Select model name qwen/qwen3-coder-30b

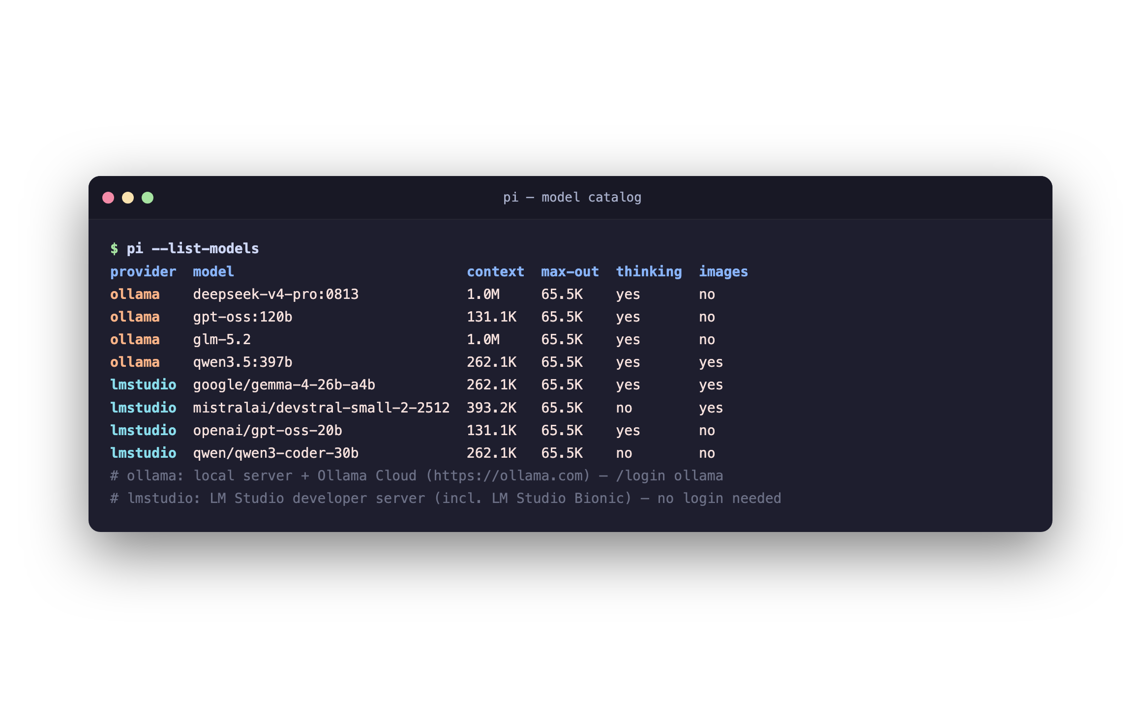(x=276, y=453)
